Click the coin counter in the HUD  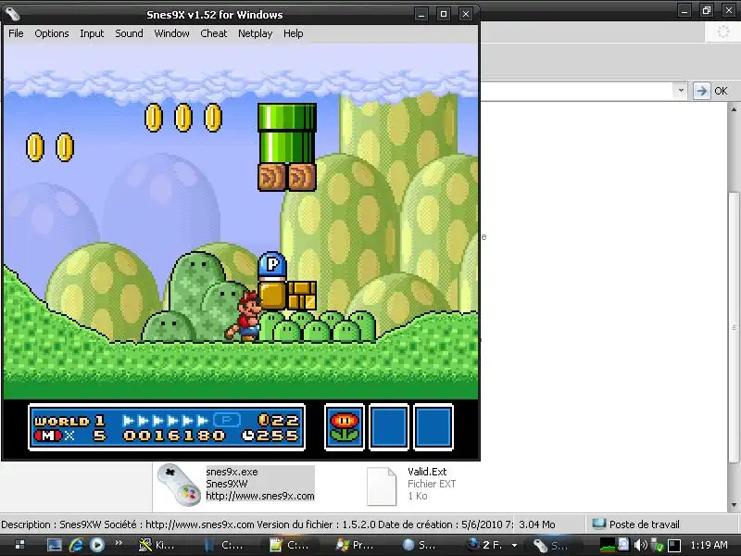pyautogui.click(x=280, y=420)
